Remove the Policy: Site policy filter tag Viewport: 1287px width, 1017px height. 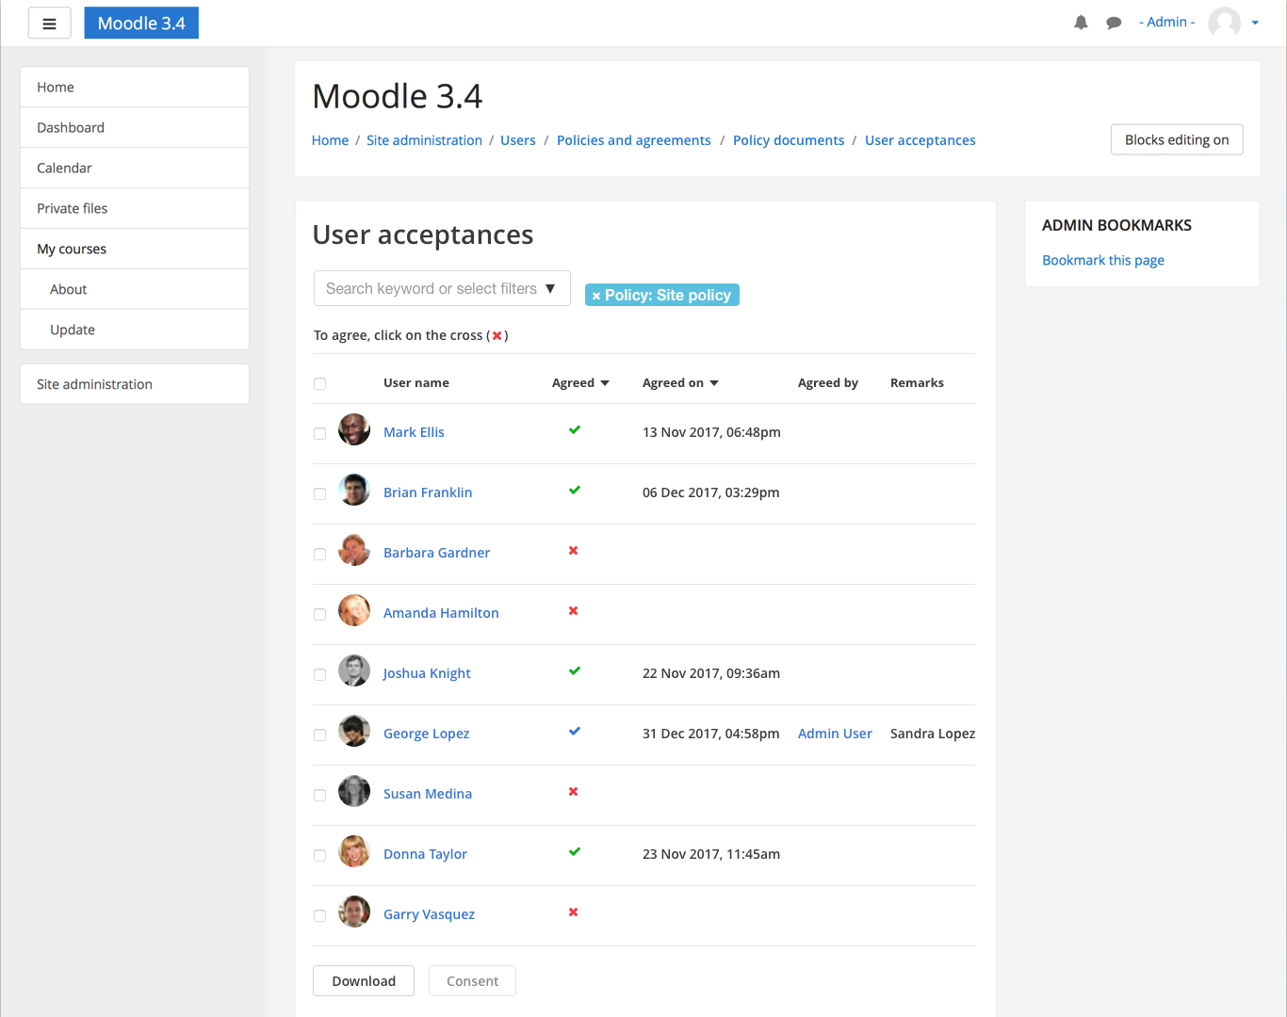[x=596, y=296]
